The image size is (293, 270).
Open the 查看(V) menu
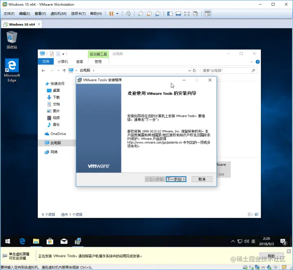click(40, 14)
